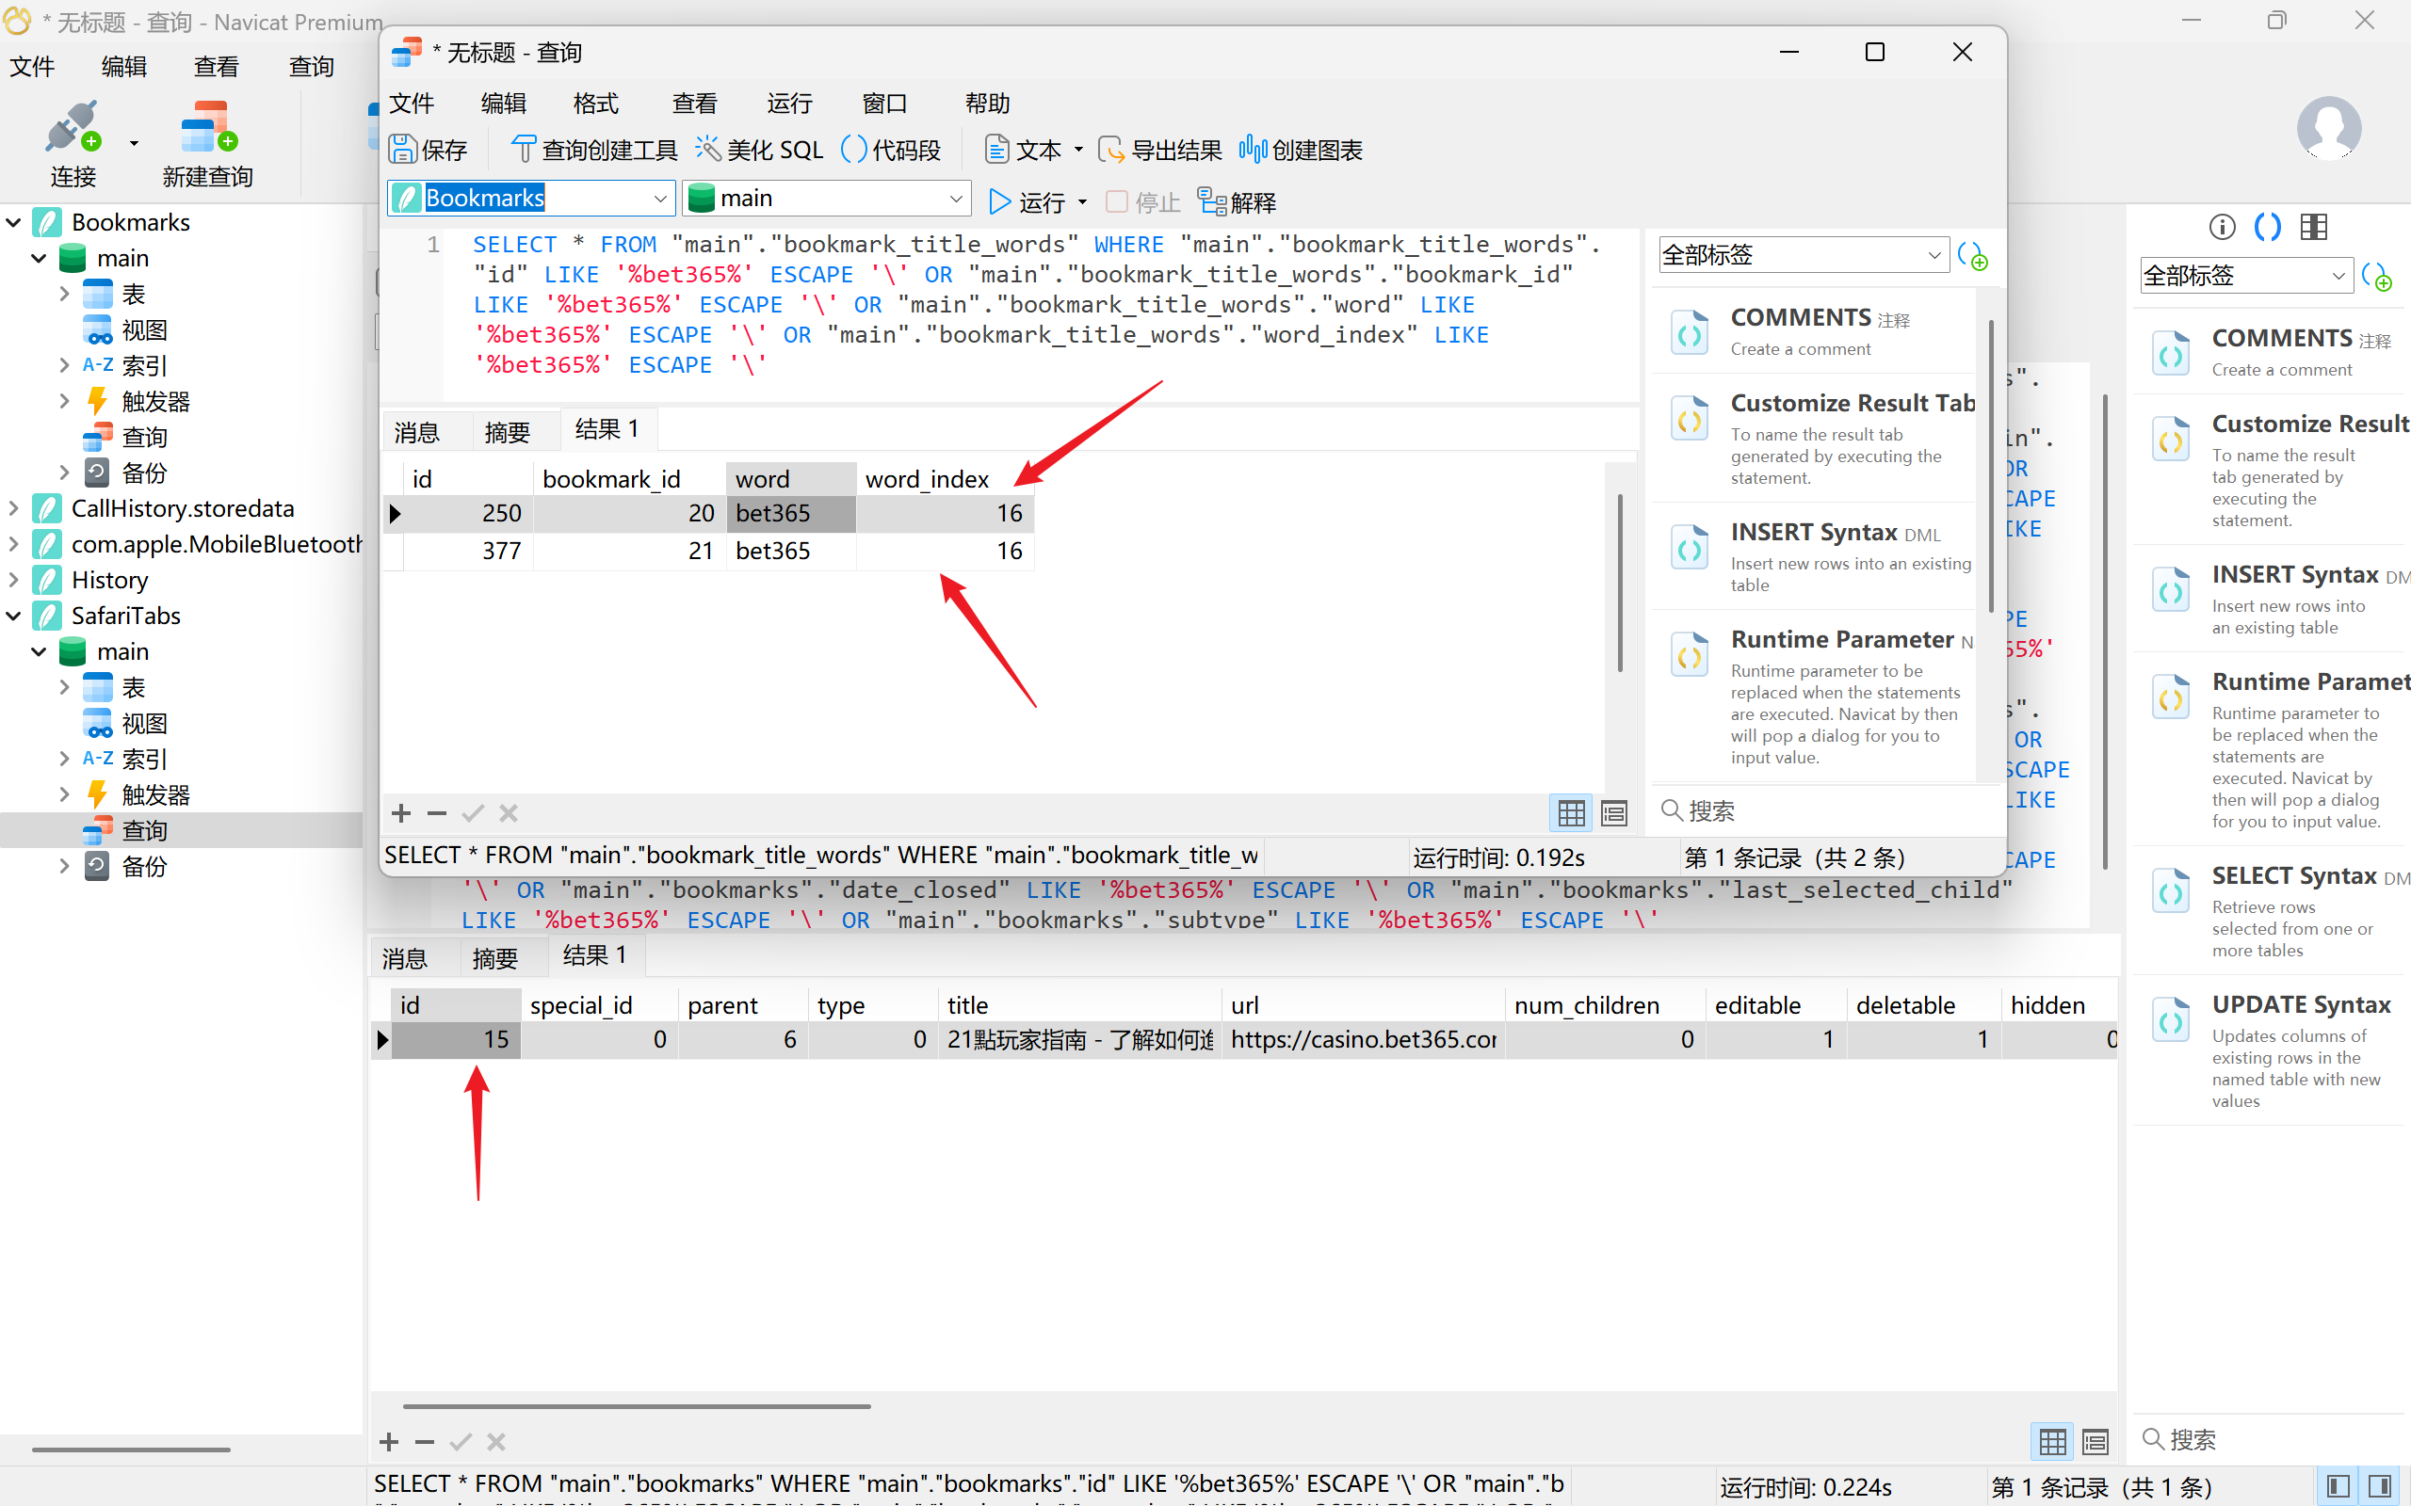Expand the History connection tree node
This screenshot has width=2411, height=1506.
click(14, 580)
